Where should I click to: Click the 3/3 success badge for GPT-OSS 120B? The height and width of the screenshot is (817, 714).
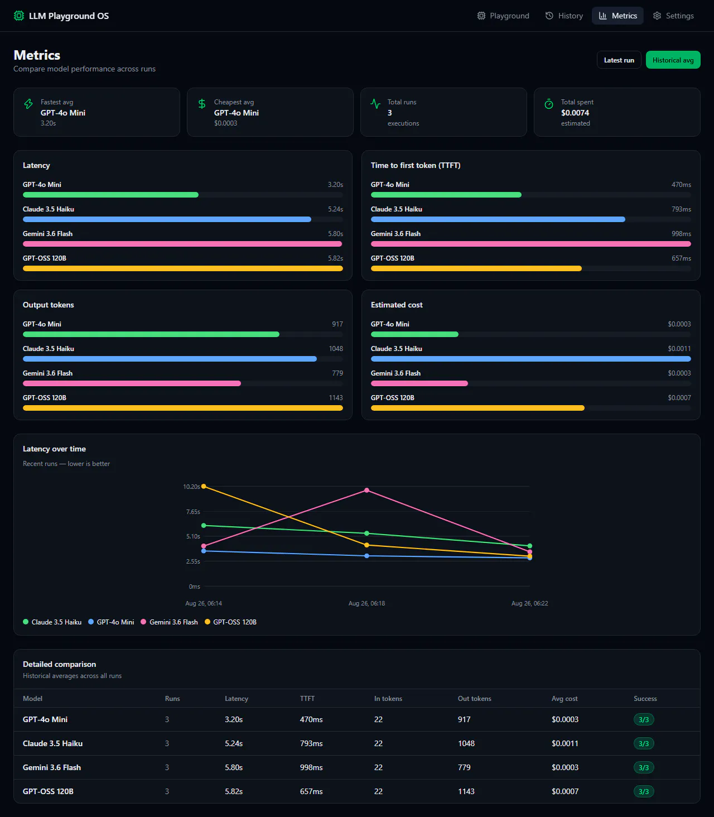click(x=644, y=791)
